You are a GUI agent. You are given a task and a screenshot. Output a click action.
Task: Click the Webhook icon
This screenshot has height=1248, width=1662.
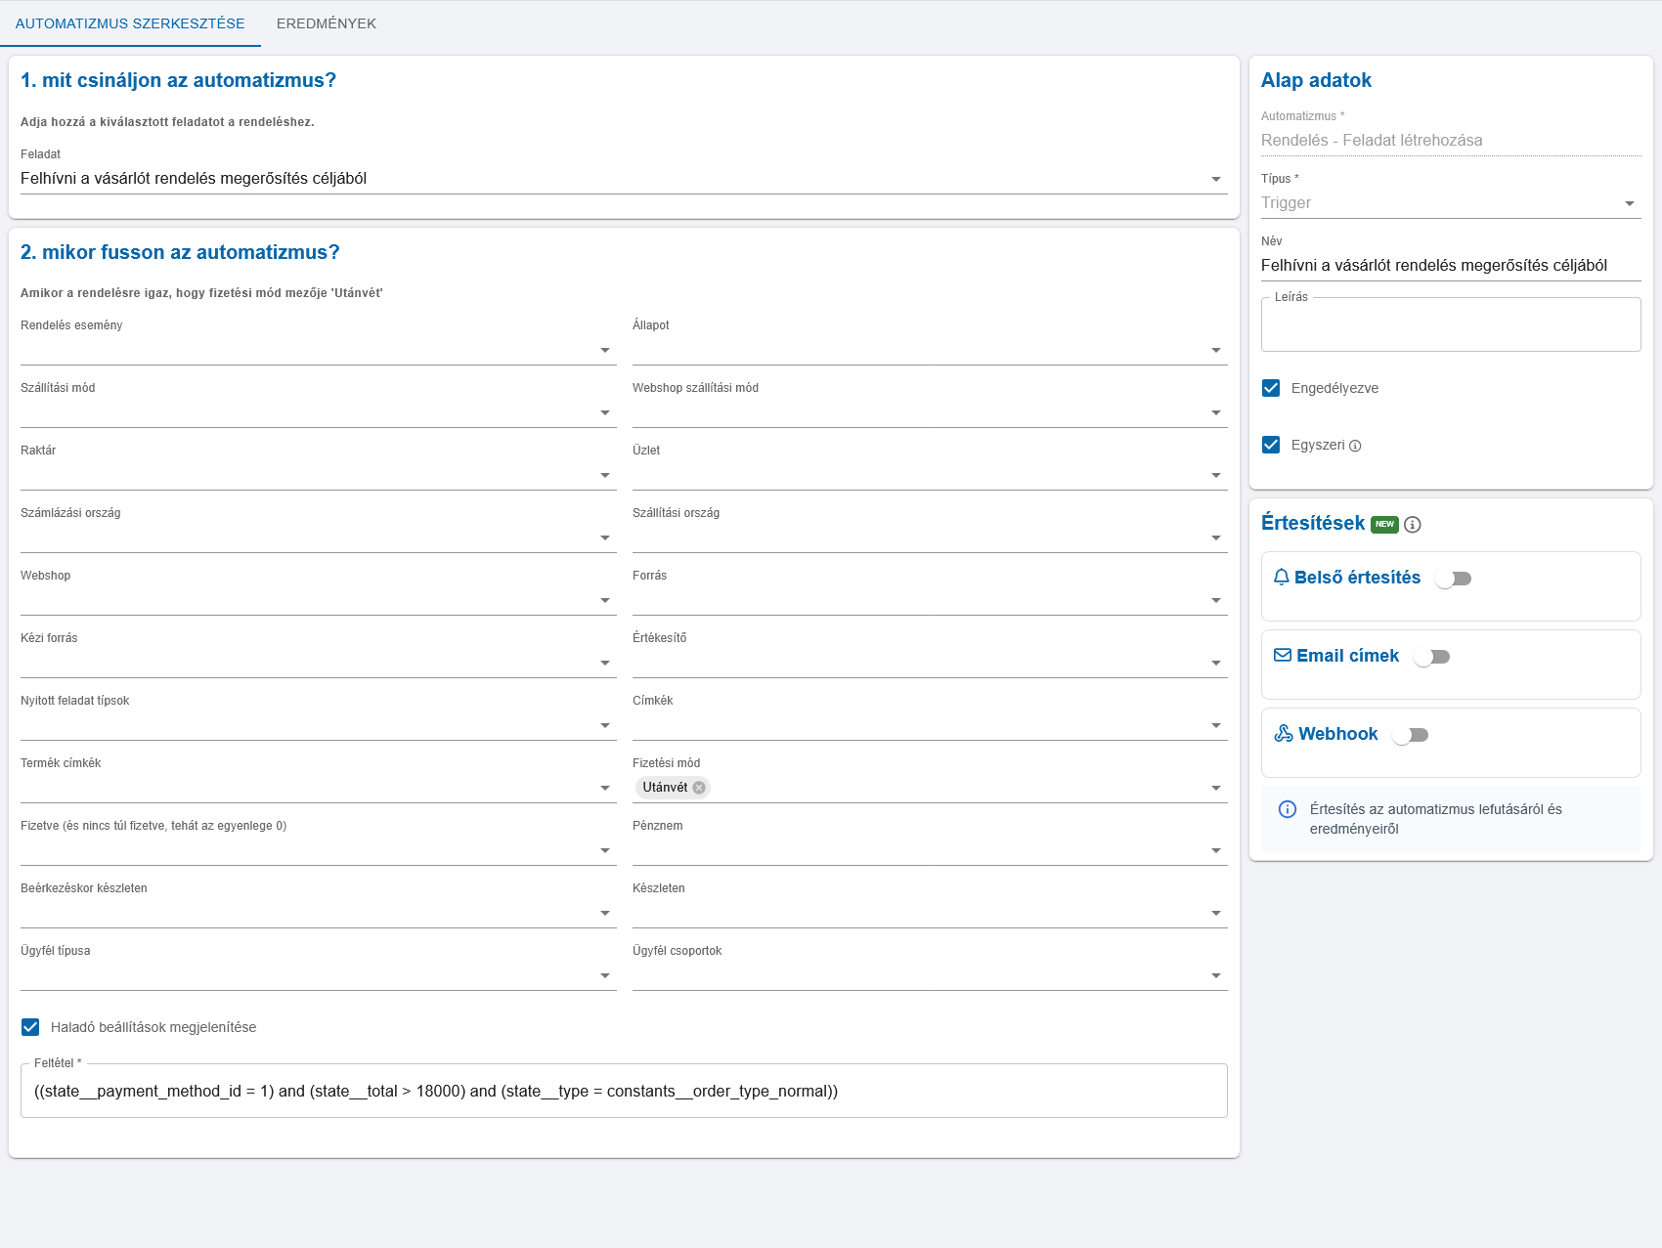(1284, 734)
